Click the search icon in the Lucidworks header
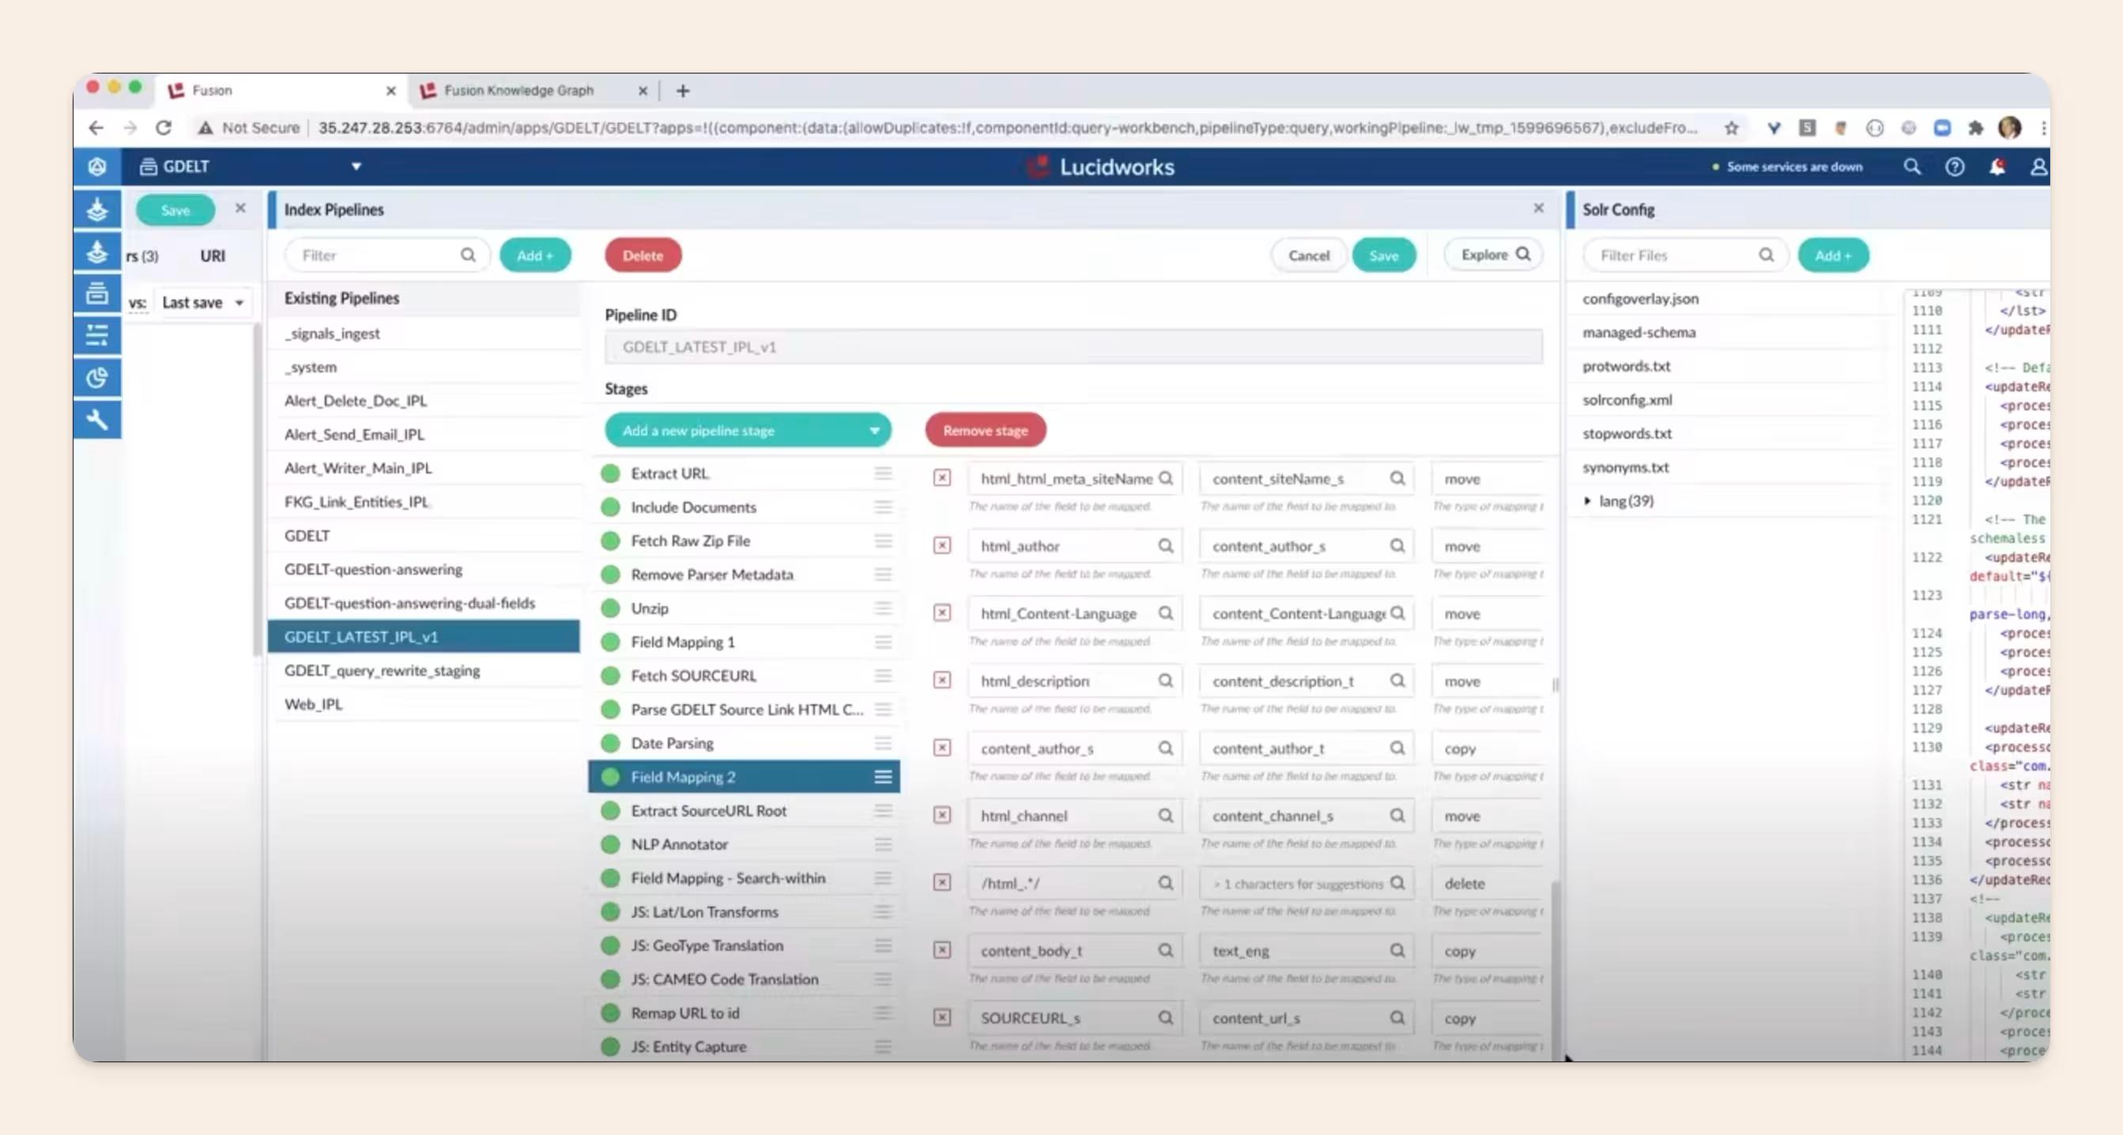The image size is (2123, 1135). pos(1912,167)
